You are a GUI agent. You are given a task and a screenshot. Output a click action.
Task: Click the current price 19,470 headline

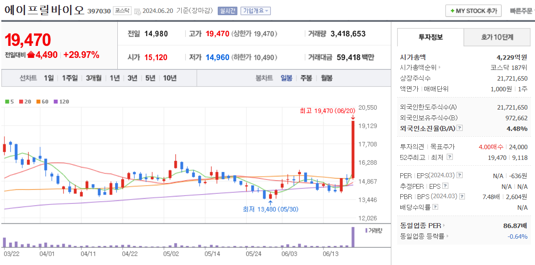click(28, 40)
